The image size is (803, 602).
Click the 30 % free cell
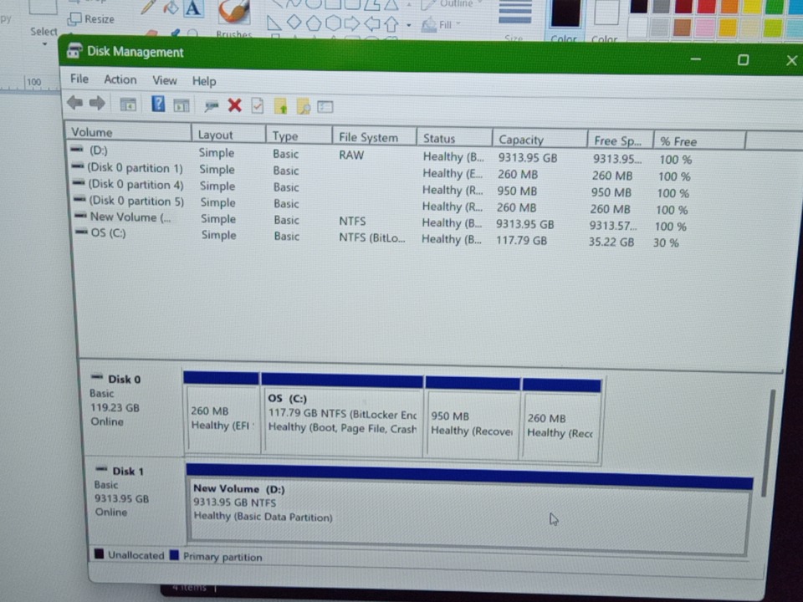[x=666, y=242]
